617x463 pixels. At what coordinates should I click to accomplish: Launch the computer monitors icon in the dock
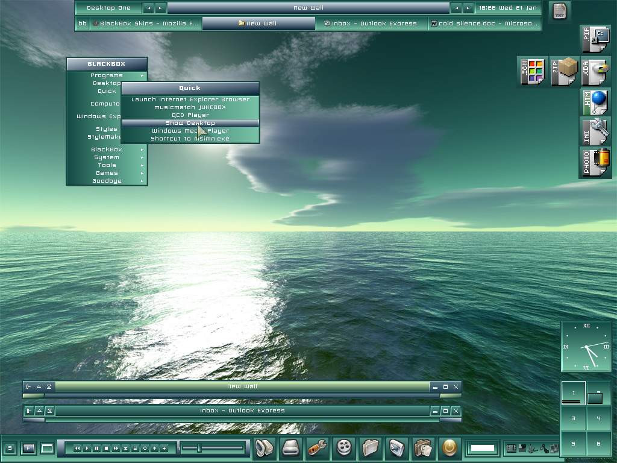click(x=265, y=448)
